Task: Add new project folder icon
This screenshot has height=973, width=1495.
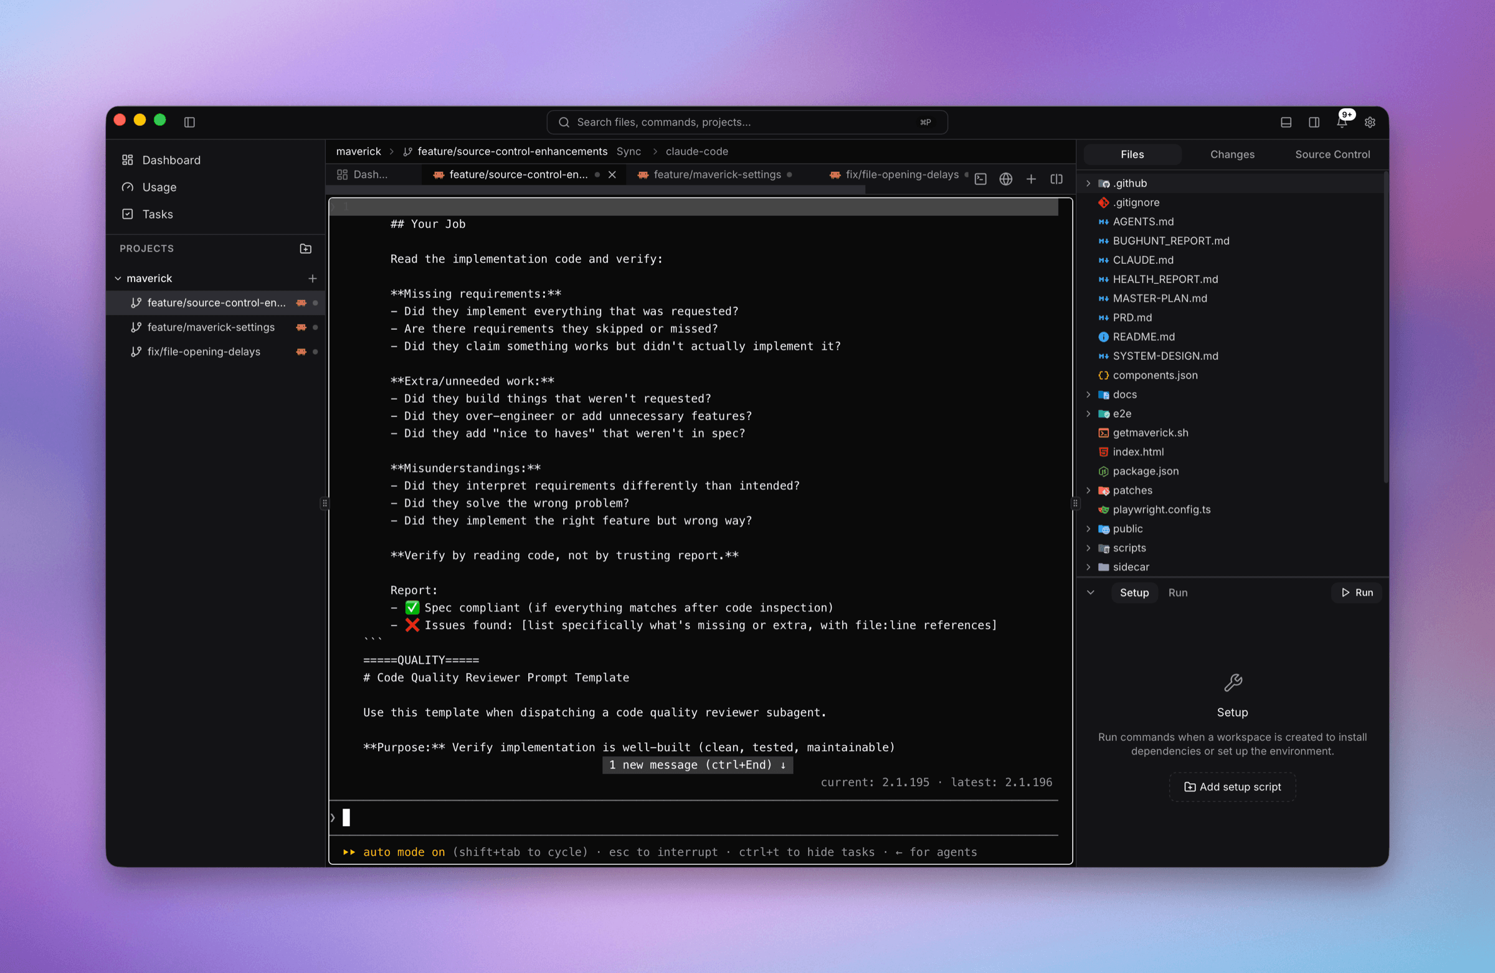Action: pyautogui.click(x=305, y=248)
